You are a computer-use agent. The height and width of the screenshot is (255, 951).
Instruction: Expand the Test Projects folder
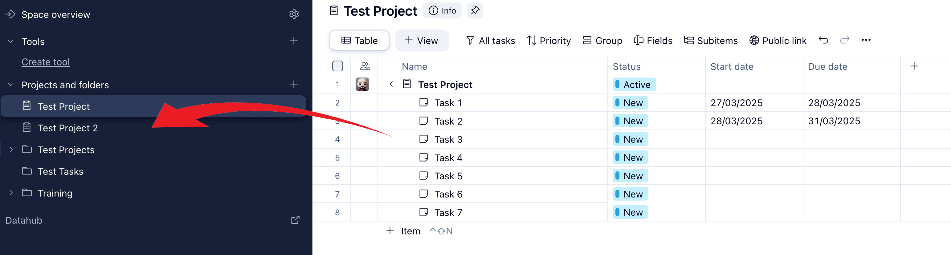[x=11, y=149]
